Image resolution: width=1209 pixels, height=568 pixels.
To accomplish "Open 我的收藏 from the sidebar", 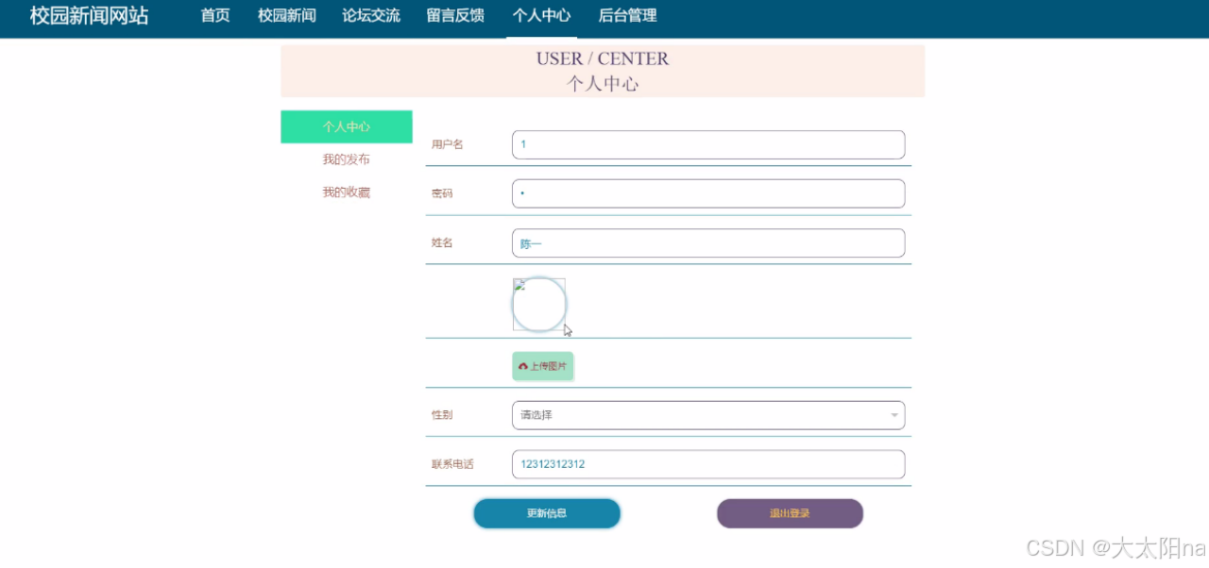I will click(x=346, y=192).
